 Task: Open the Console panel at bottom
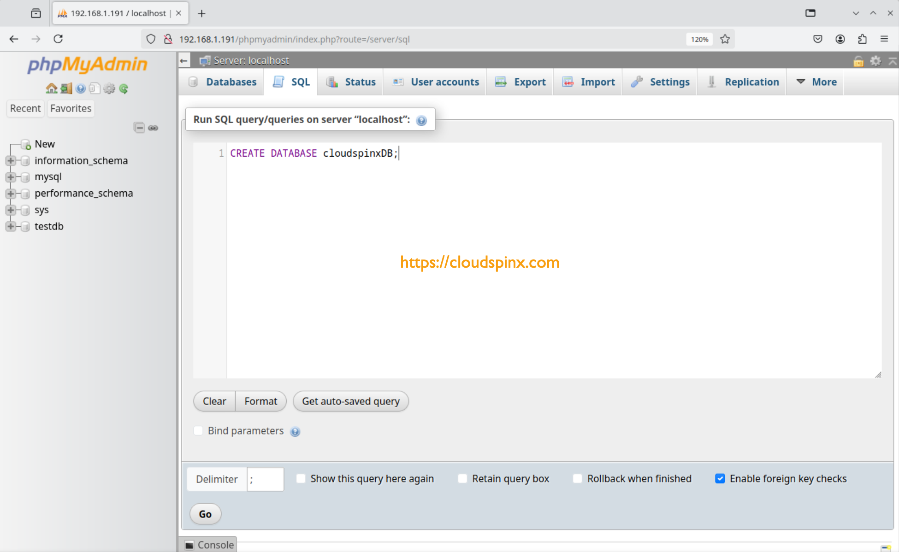[x=209, y=545]
